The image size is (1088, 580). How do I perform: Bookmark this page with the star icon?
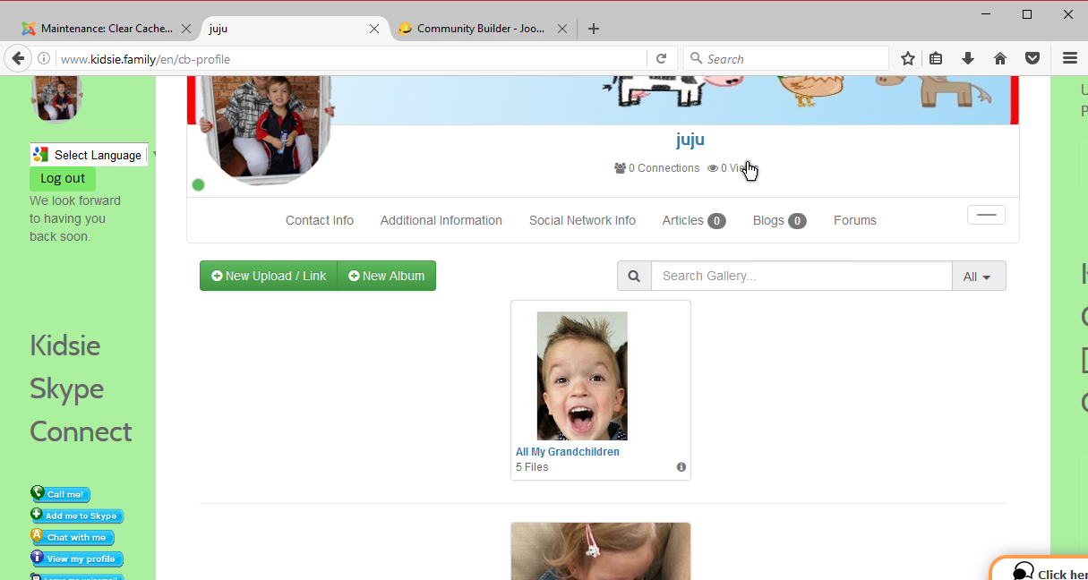908,59
